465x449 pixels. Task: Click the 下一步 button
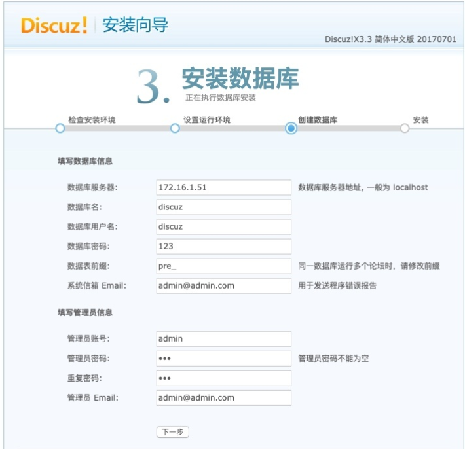click(173, 432)
